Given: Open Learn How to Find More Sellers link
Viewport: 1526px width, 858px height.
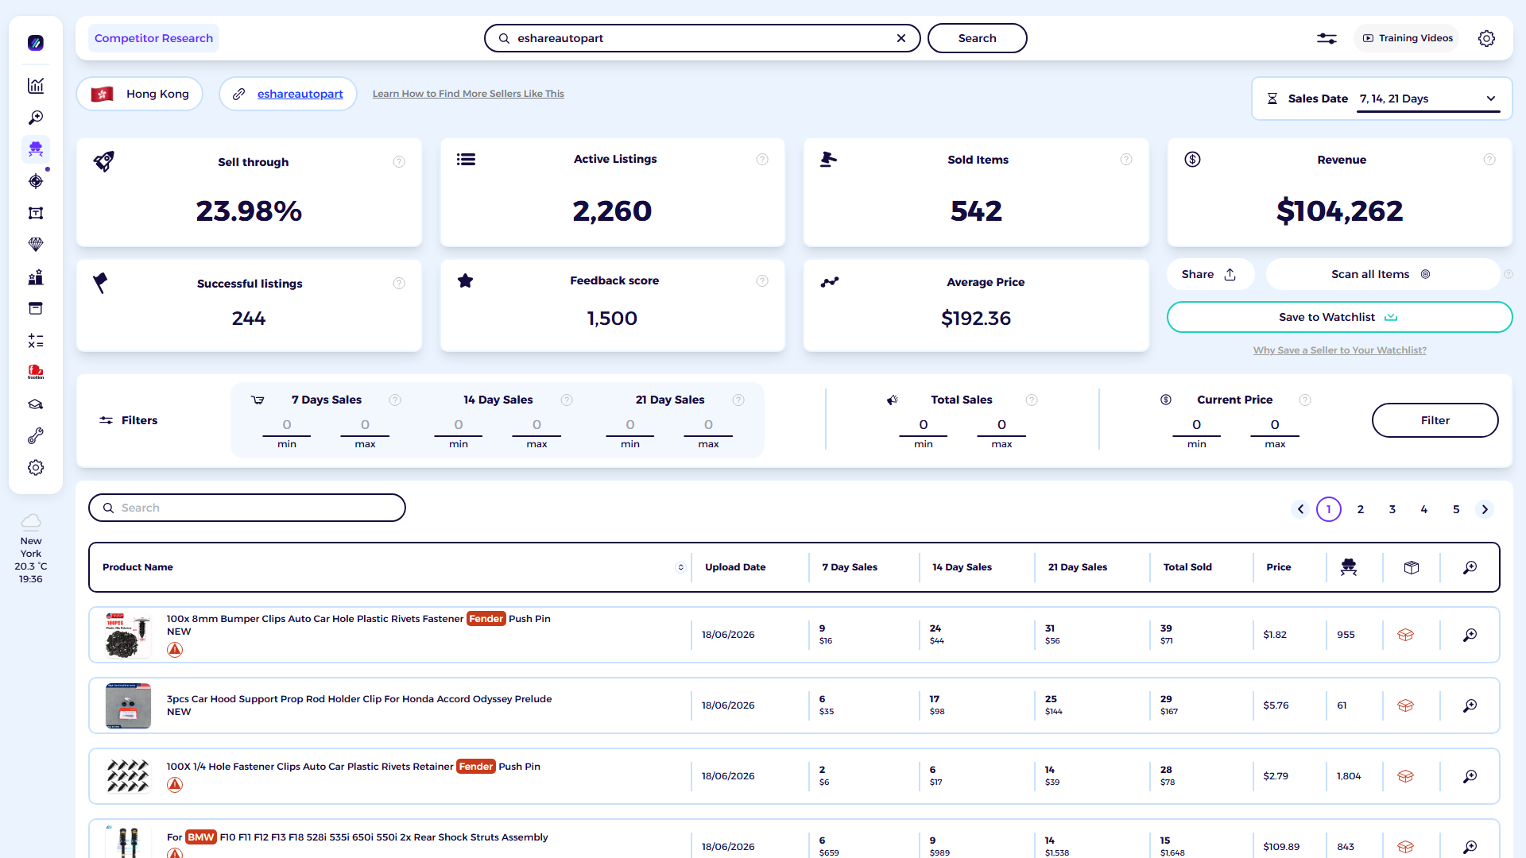Looking at the screenshot, I should point(468,94).
